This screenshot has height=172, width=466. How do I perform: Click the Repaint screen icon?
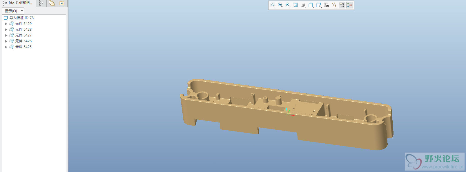[x=295, y=5]
